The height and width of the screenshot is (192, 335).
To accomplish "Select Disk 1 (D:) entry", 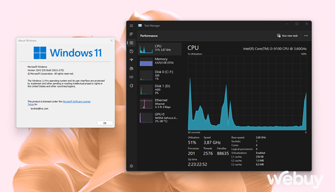I will click(x=160, y=89).
